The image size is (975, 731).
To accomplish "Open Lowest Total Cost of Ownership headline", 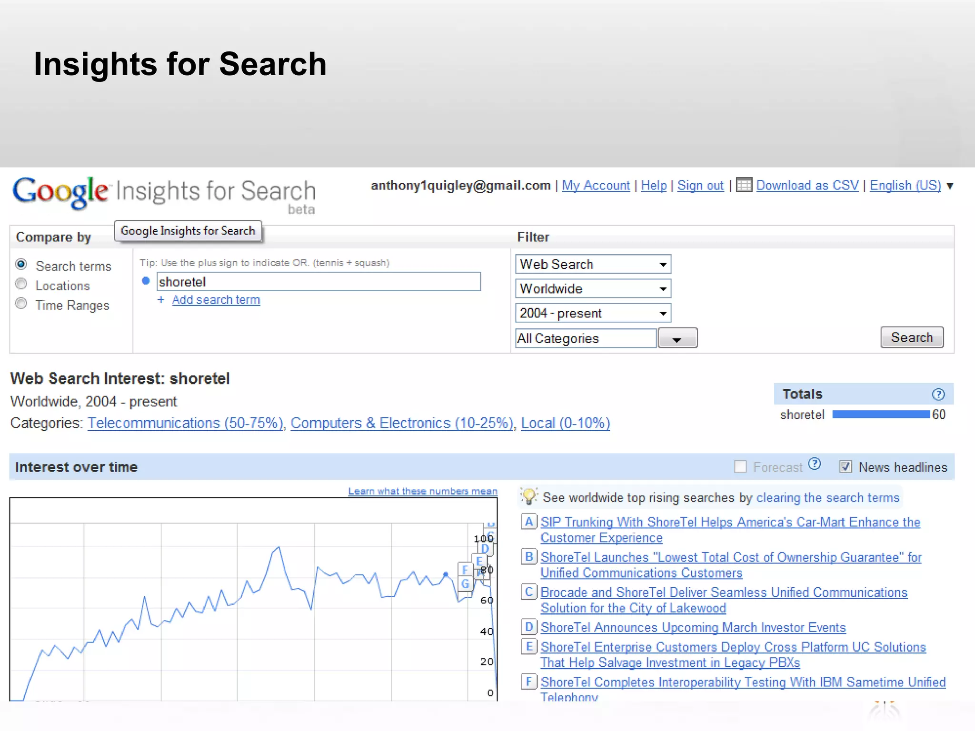I will [731, 565].
